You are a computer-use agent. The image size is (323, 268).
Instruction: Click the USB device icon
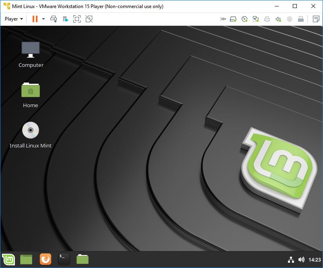[301, 19]
